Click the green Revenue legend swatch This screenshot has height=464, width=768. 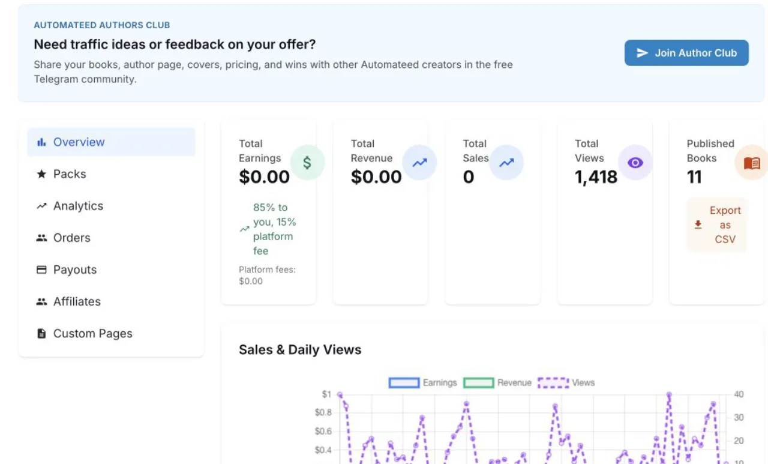point(478,382)
